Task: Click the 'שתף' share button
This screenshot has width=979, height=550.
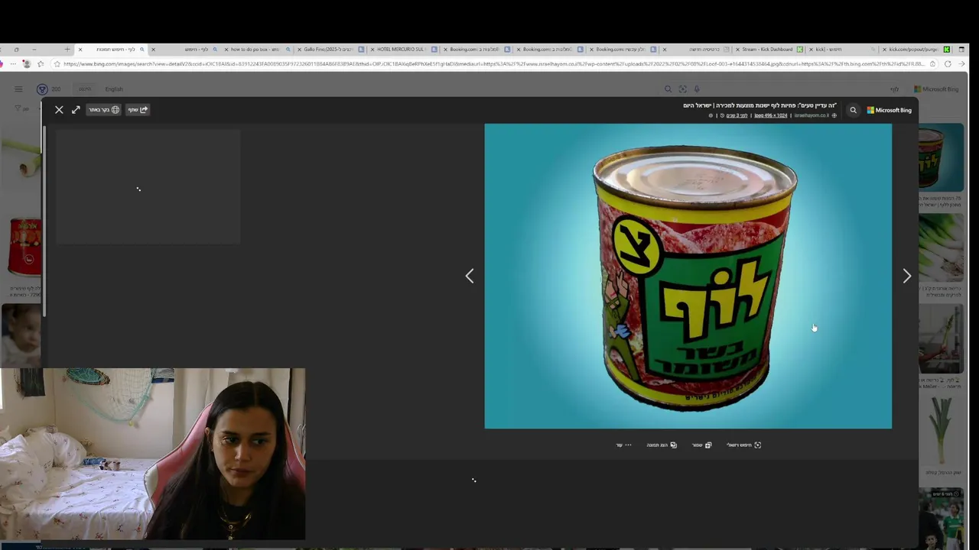Action: pyautogui.click(x=138, y=110)
